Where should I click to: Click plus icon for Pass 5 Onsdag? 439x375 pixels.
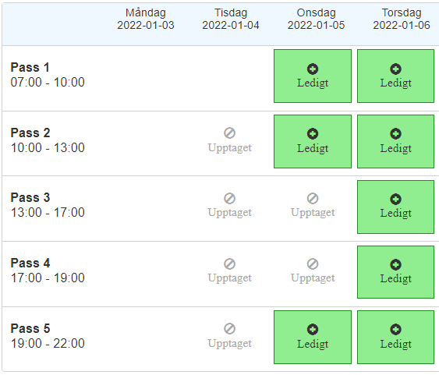(313, 329)
